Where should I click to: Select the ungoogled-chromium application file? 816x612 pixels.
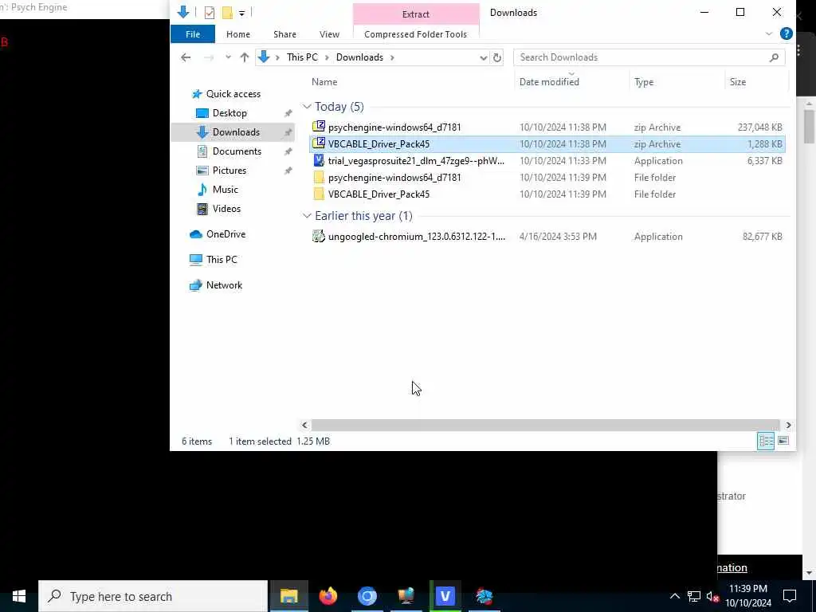point(547,236)
